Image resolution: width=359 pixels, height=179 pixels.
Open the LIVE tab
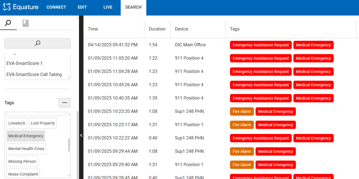point(108,7)
